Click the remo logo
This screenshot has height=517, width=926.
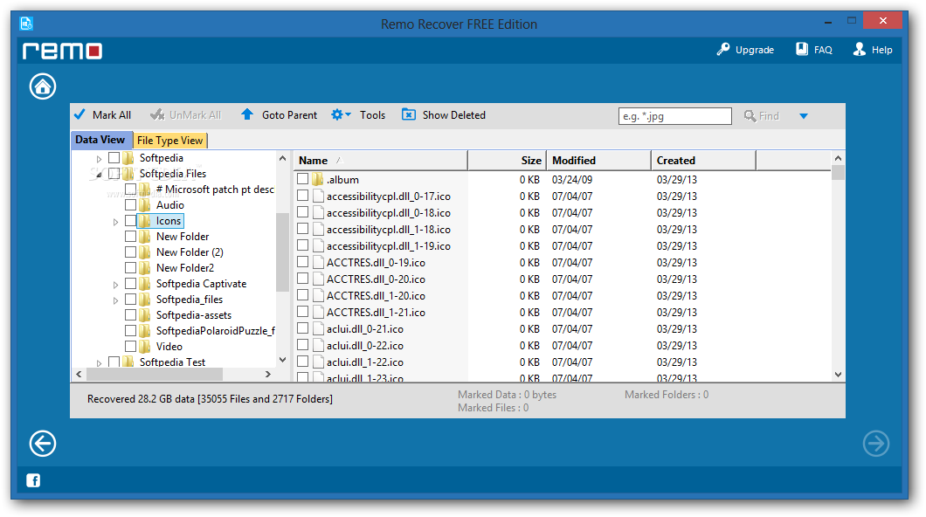[63, 51]
